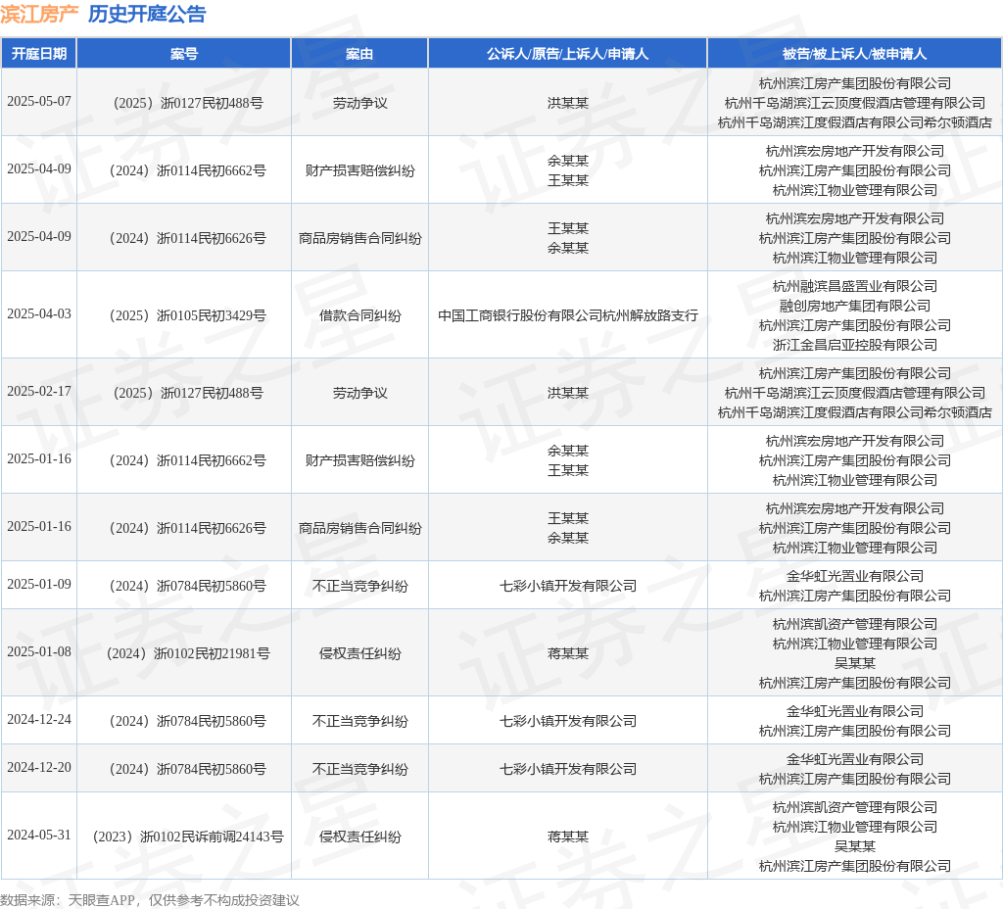Click 财产损害赔偿纠纷 in the 2025-01-16 row

click(x=360, y=460)
